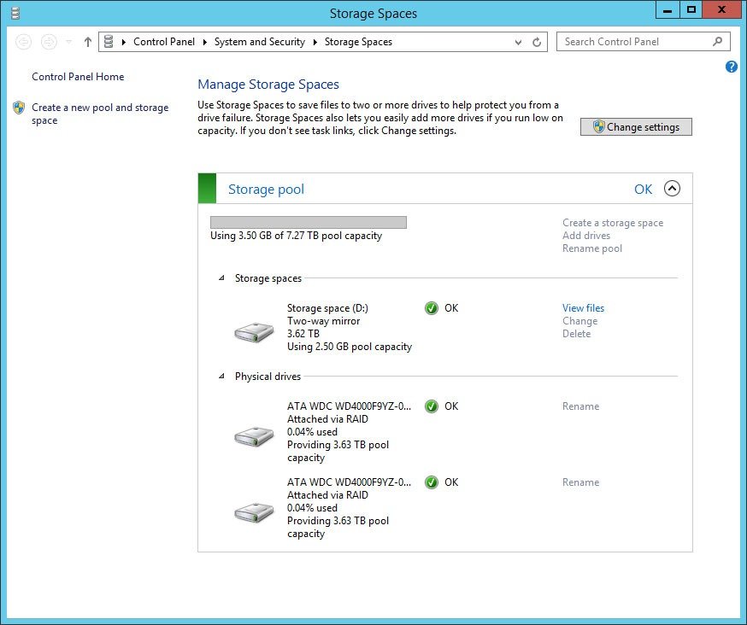The height and width of the screenshot is (625, 747).
Task: Expand address bar history dropdown
Action: pyautogui.click(x=518, y=43)
